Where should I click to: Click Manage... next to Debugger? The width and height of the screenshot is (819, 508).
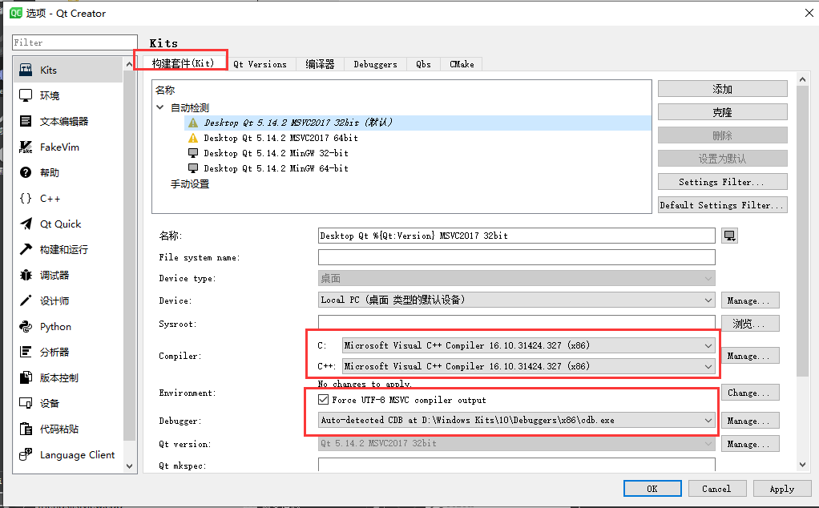tap(750, 421)
